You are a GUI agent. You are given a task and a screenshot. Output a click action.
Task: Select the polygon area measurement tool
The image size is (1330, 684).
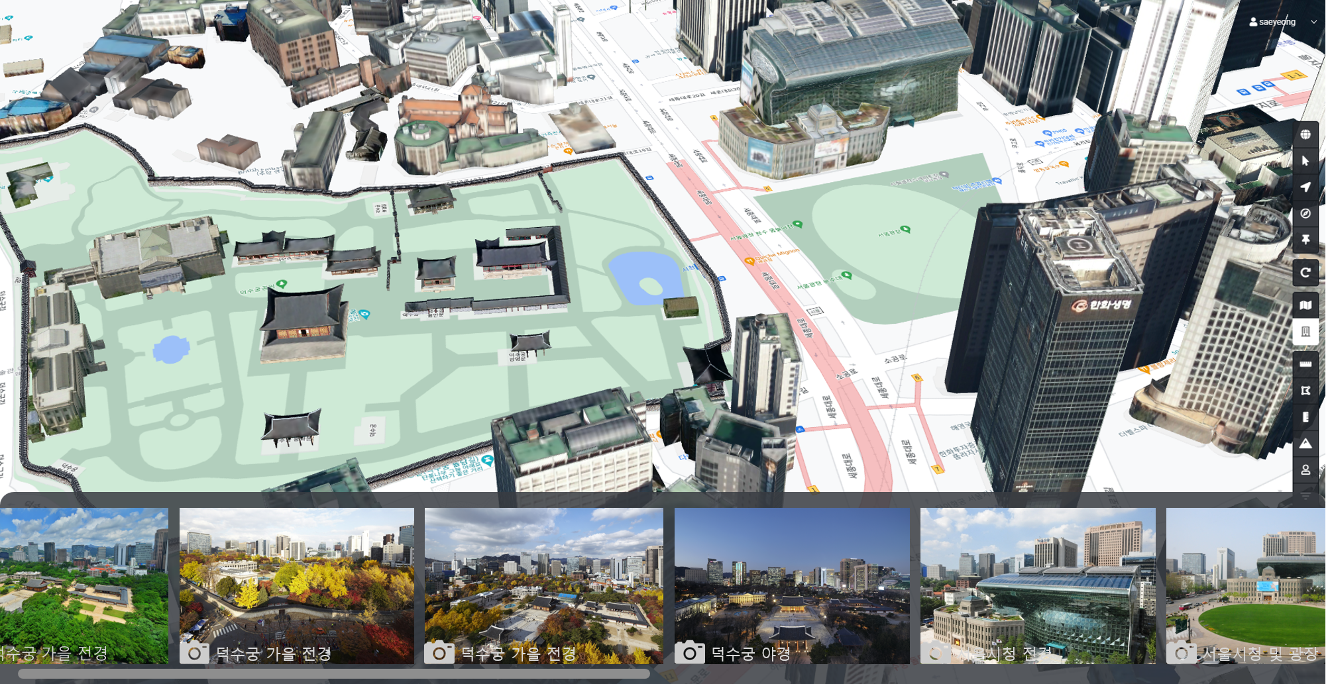[x=1305, y=391]
